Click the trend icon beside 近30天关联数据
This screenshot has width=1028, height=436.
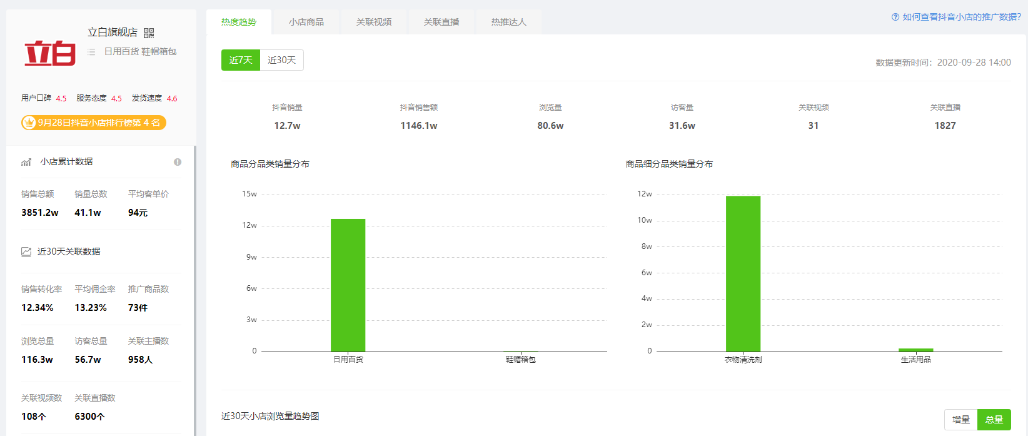coord(26,251)
